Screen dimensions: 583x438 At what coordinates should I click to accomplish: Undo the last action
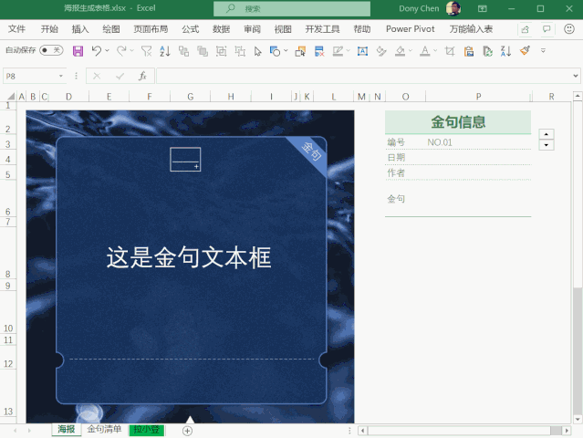tap(97, 51)
